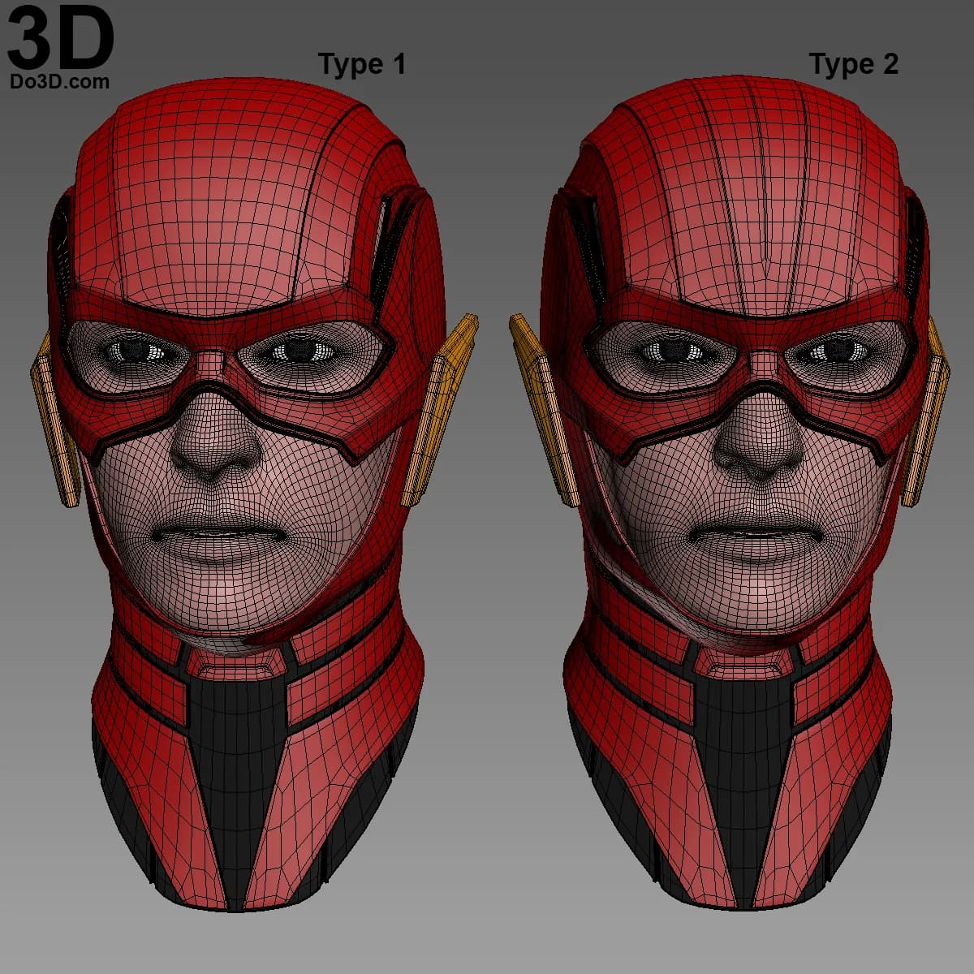974x974 pixels.
Task: Click the "Type 1" label text
Action: (362, 64)
